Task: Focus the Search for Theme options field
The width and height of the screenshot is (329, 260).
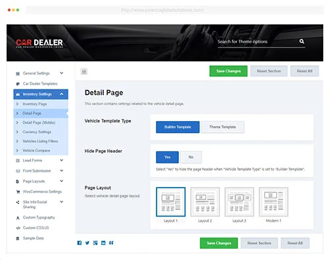Action: click(x=257, y=41)
